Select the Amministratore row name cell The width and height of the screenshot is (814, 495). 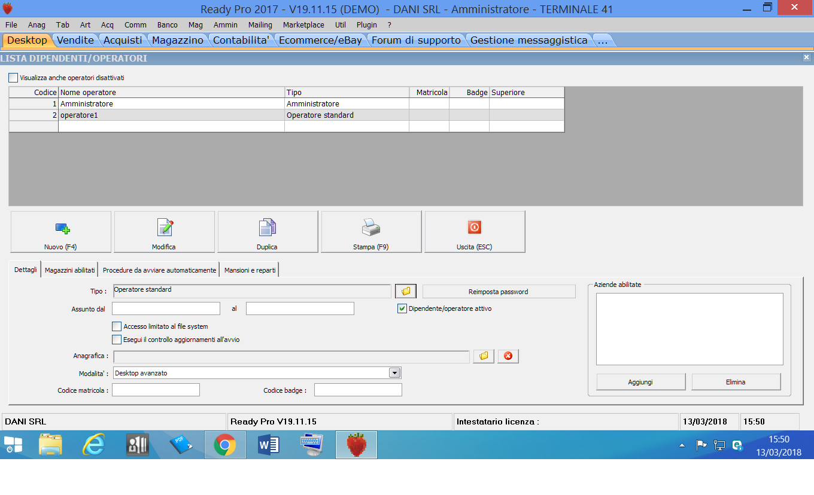(171, 104)
